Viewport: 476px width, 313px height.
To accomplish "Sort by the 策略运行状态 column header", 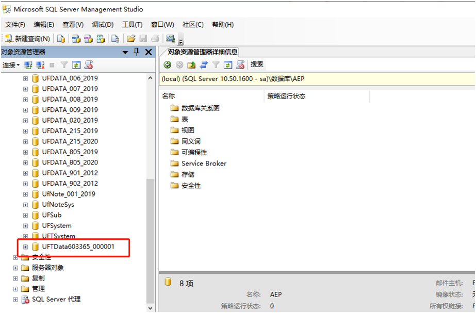I will (x=317, y=96).
